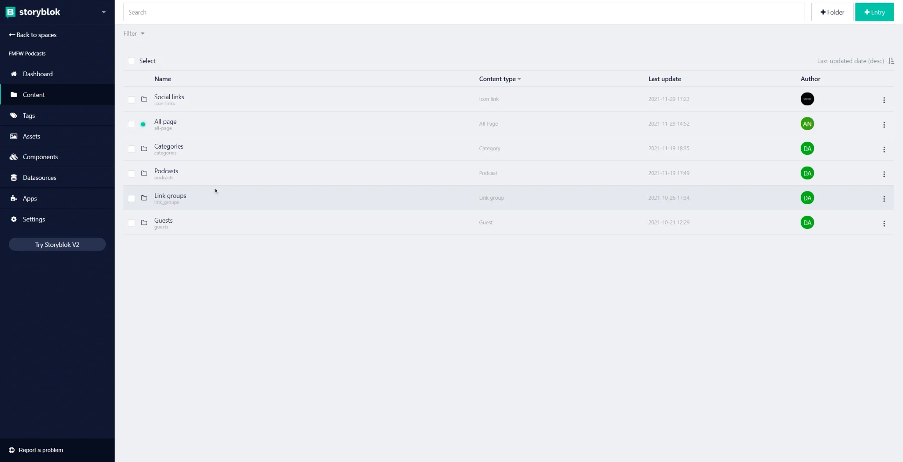Viewport: 903px width, 462px height.
Task: Click the Apps puzzle icon
Action: click(14, 198)
